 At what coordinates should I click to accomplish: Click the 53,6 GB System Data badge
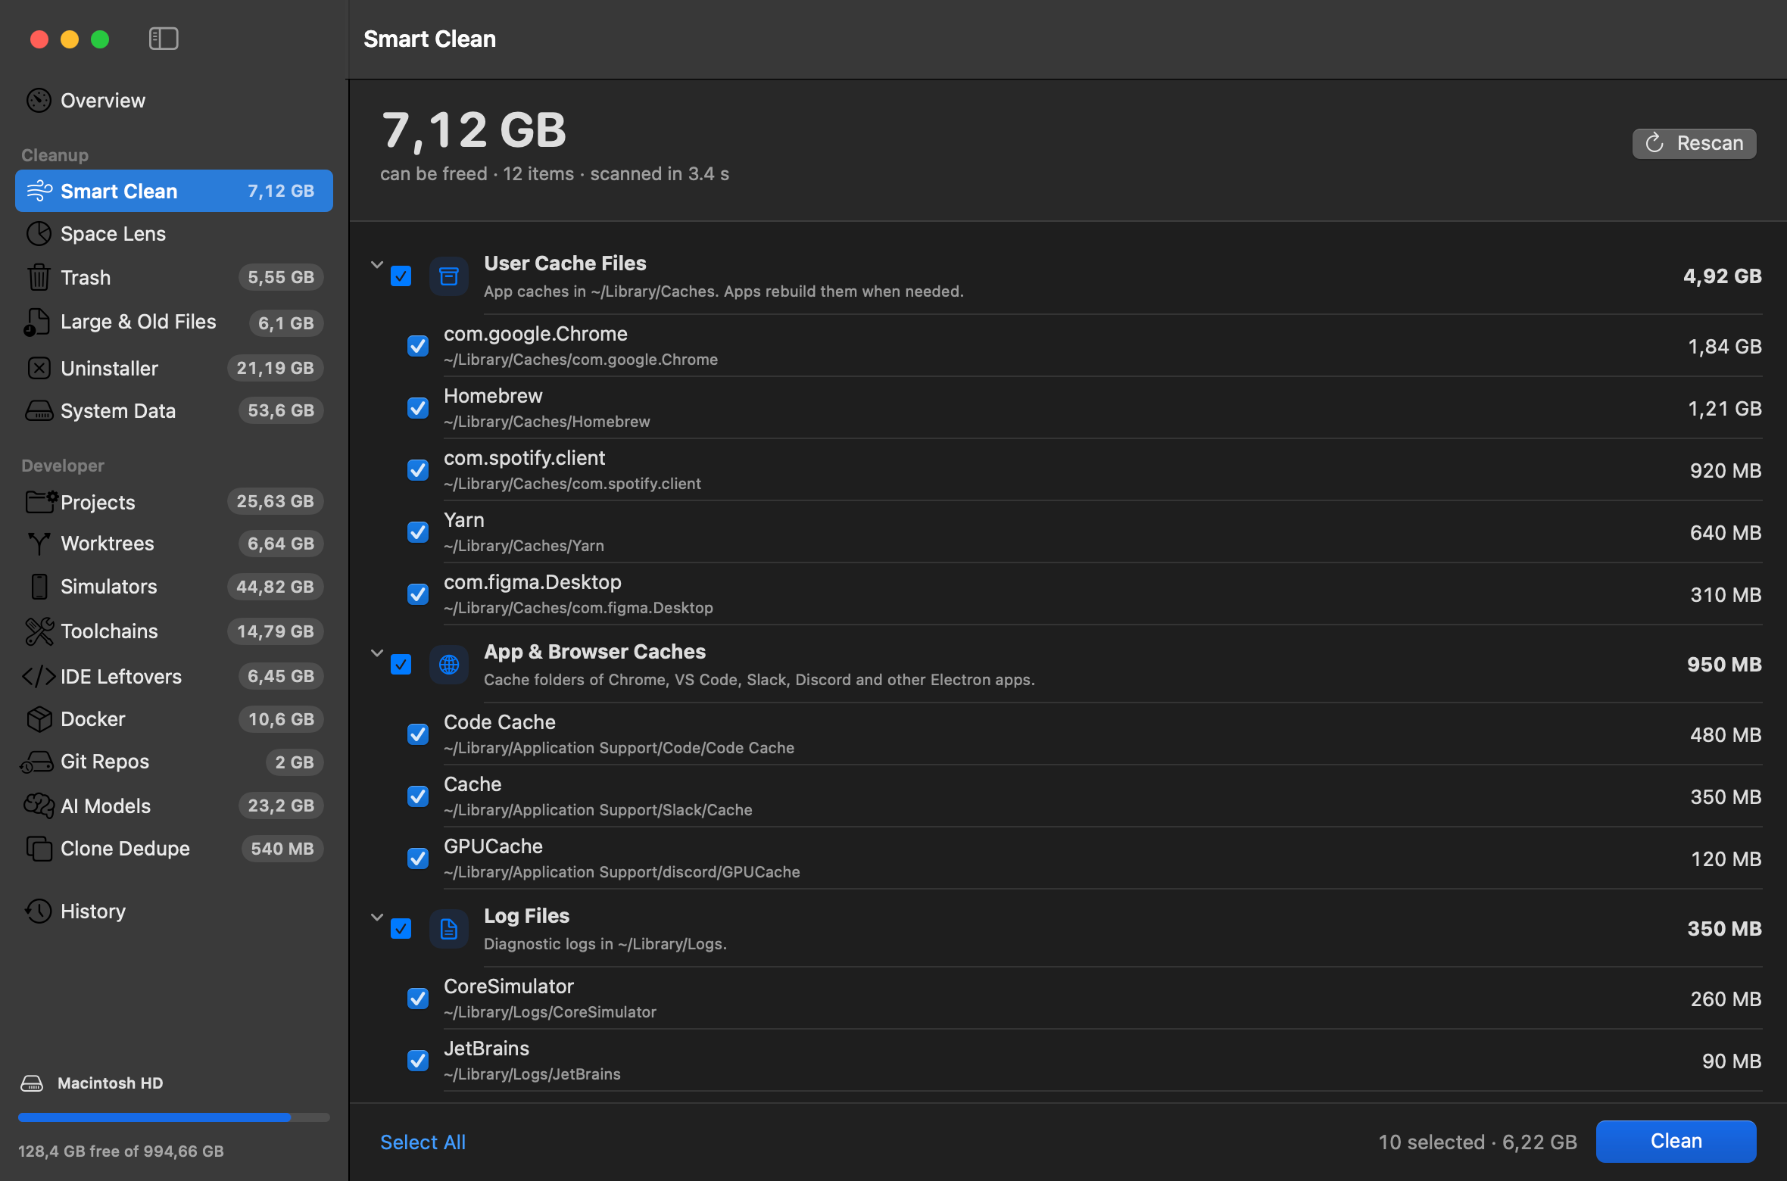tap(281, 411)
